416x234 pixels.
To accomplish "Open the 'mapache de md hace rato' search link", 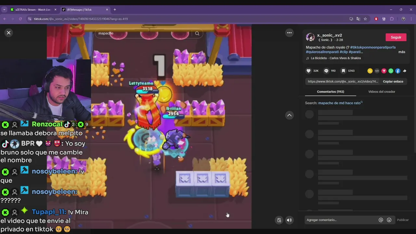I will click(340, 103).
